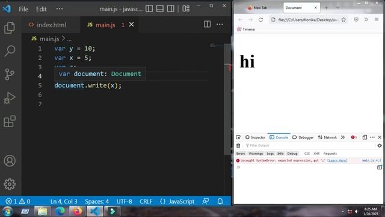Click the Firefox address bar URL
The height and width of the screenshot is (217, 385).
(307, 20)
